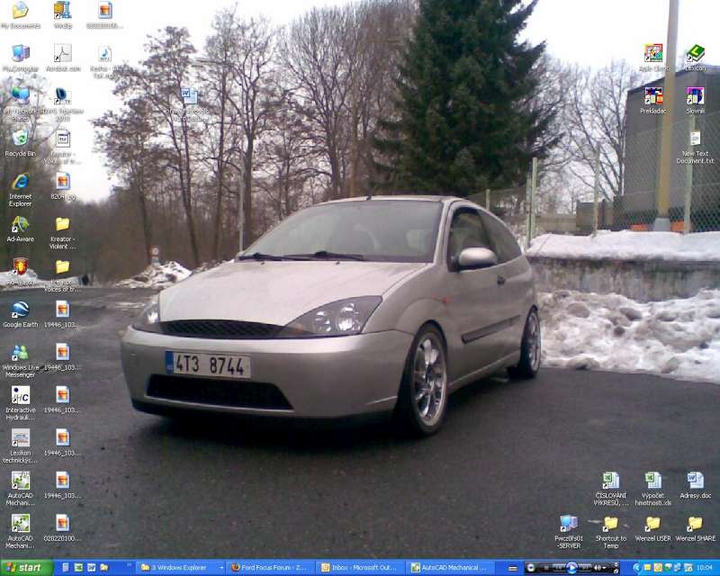
Task: Open the Recycle Bin desktop icon
Action: tap(20, 139)
